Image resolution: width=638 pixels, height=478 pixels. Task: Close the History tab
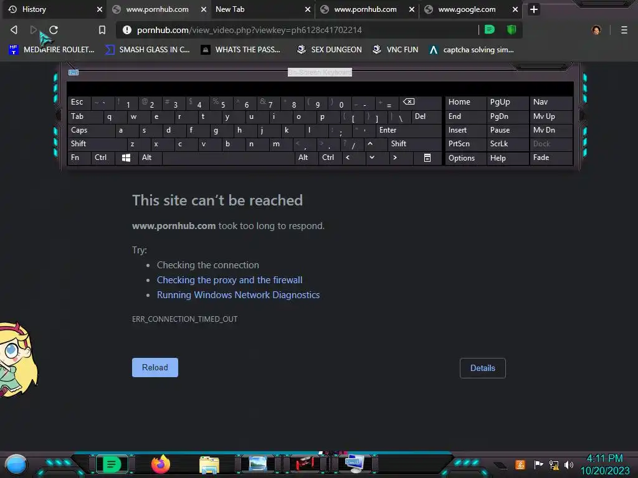click(99, 9)
